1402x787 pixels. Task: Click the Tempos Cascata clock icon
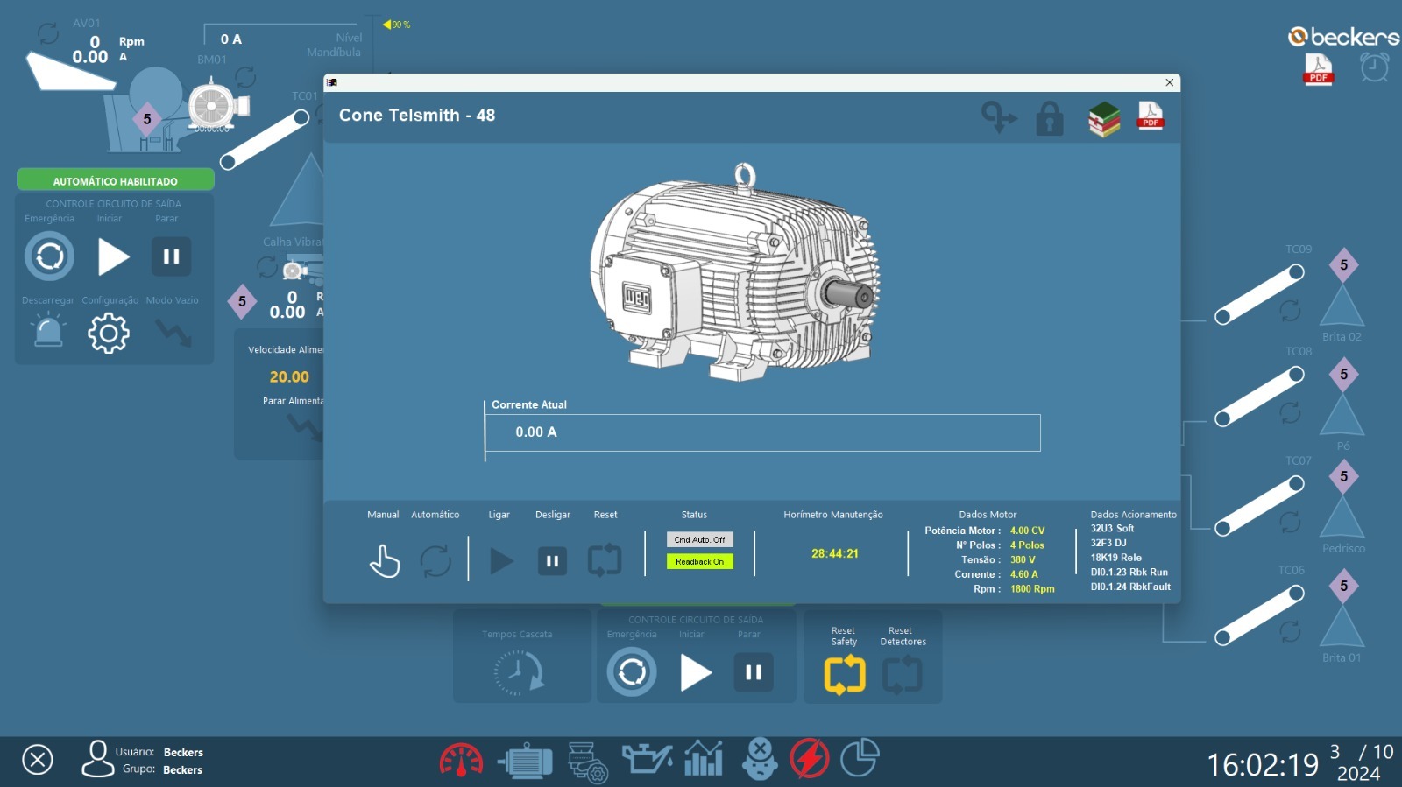tap(518, 674)
